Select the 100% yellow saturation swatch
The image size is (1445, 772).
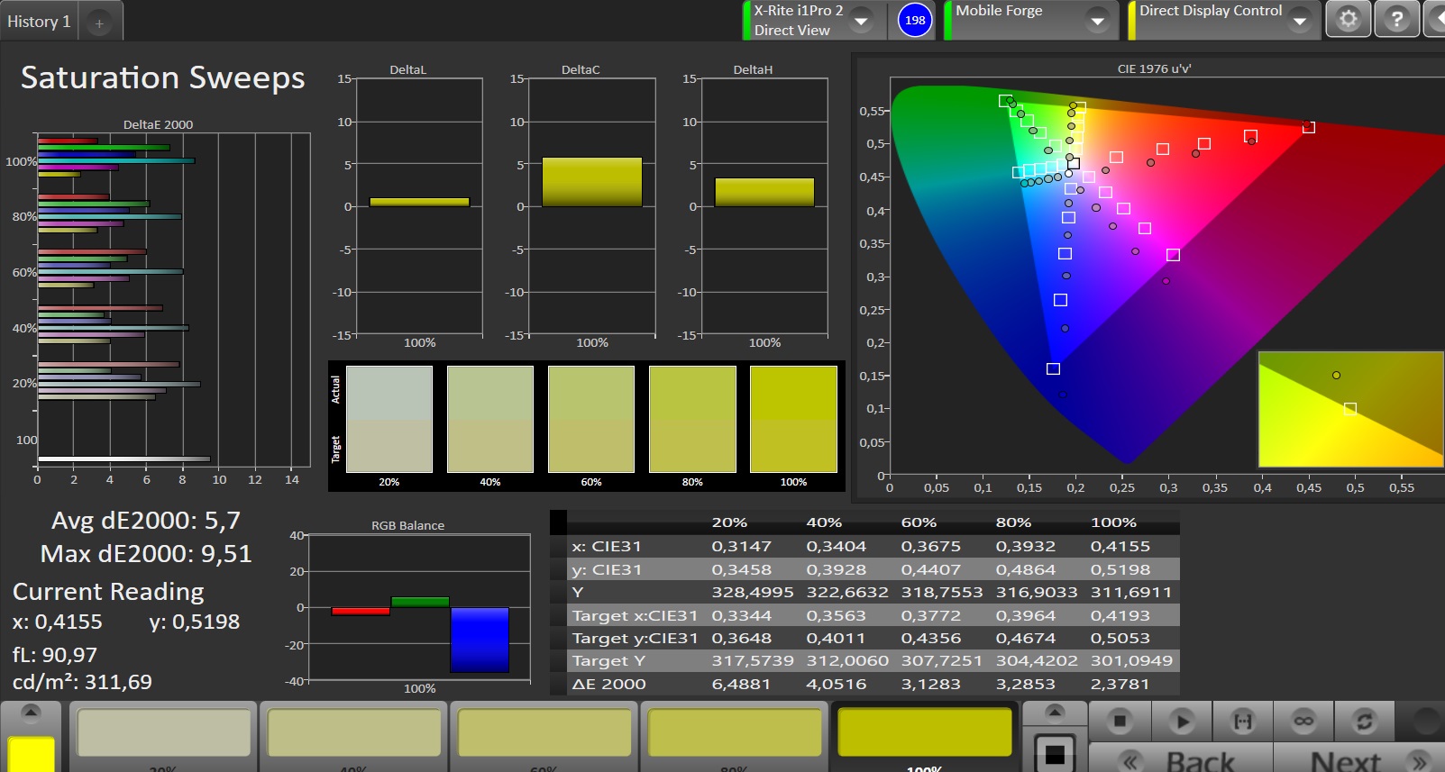pos(924,732)
